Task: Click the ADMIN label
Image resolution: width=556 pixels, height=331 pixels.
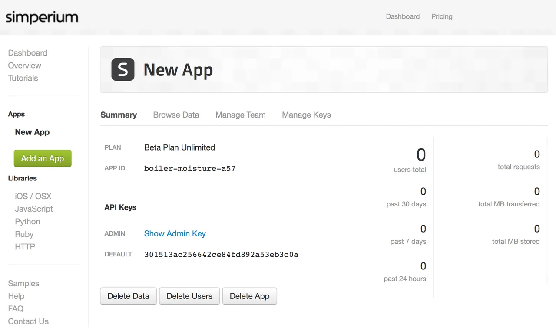Action: [x=115, y=233]
